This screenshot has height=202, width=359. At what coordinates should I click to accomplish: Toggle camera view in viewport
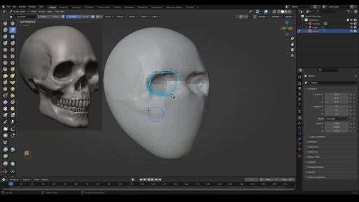click(292, 50)
